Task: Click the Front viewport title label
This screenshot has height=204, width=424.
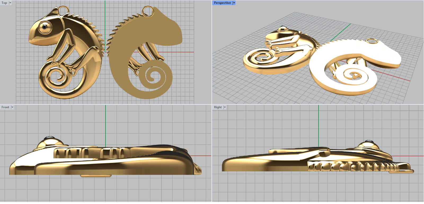Action: (x=5, y=107)
